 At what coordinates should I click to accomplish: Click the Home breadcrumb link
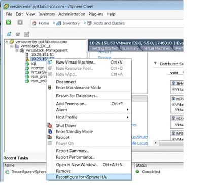click(44, 23)
